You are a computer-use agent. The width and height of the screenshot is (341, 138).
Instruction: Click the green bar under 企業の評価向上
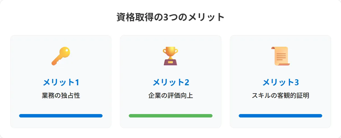point(171,116)
